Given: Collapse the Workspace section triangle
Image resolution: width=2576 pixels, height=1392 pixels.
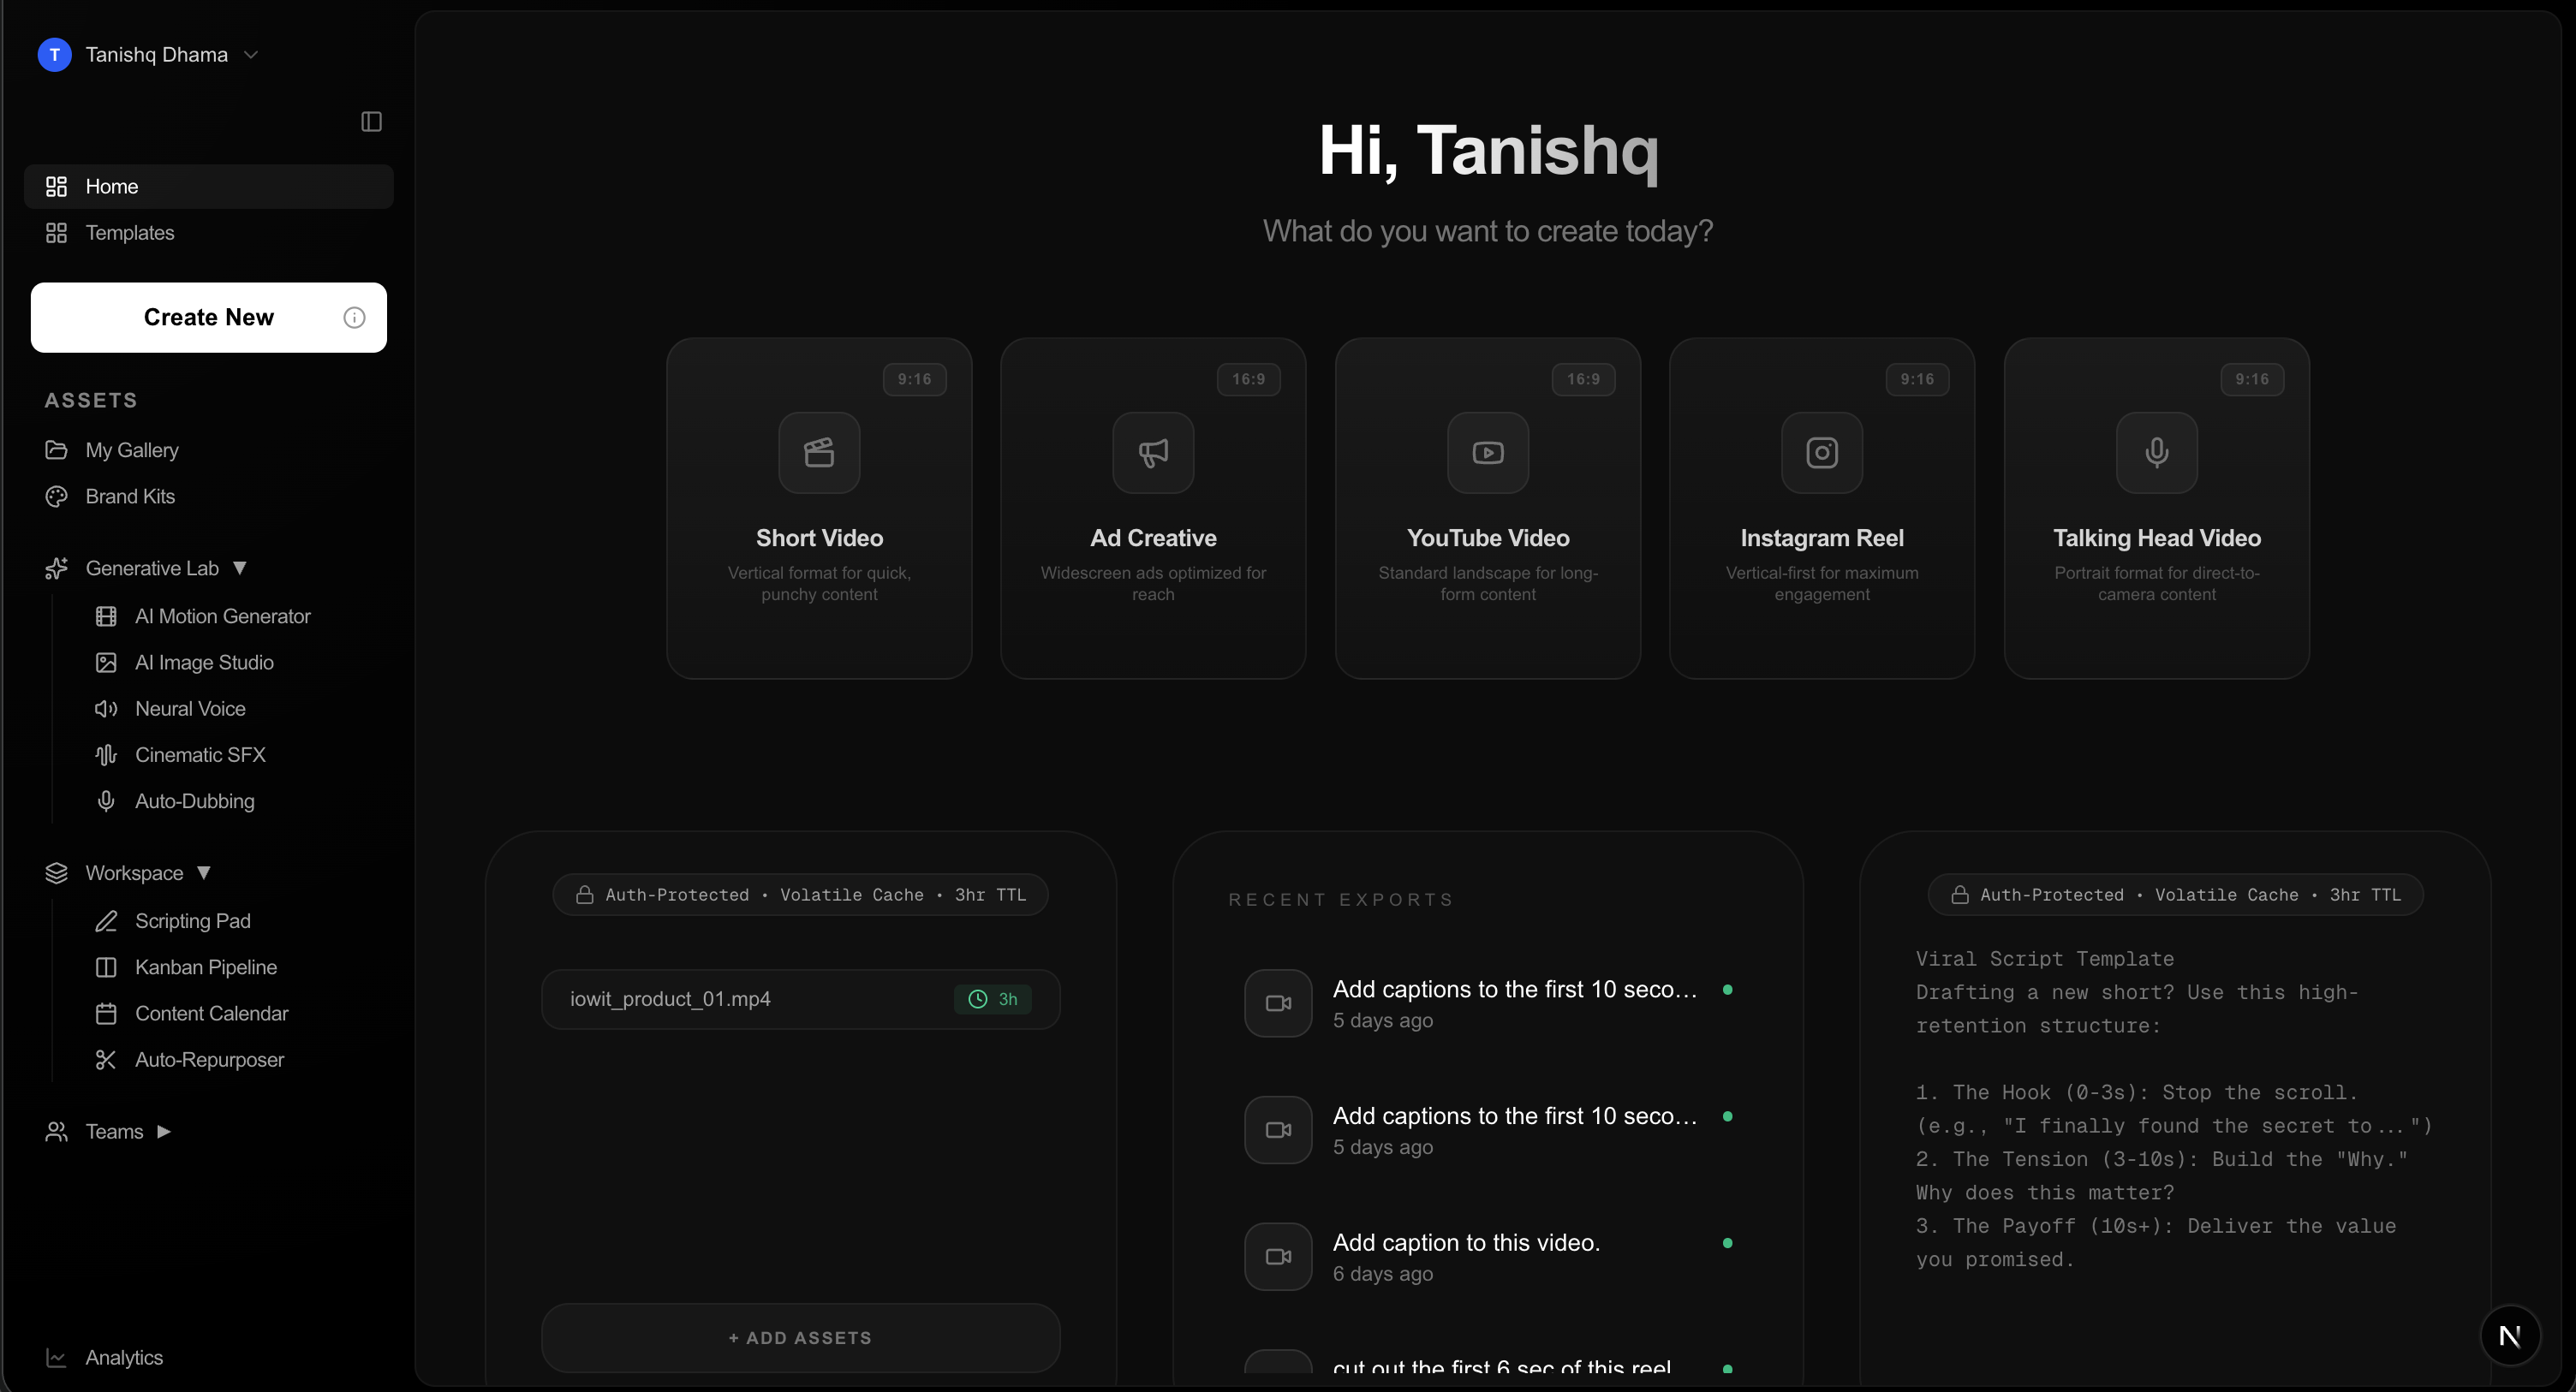Looking at the screenshot, I should click(204, 872).
